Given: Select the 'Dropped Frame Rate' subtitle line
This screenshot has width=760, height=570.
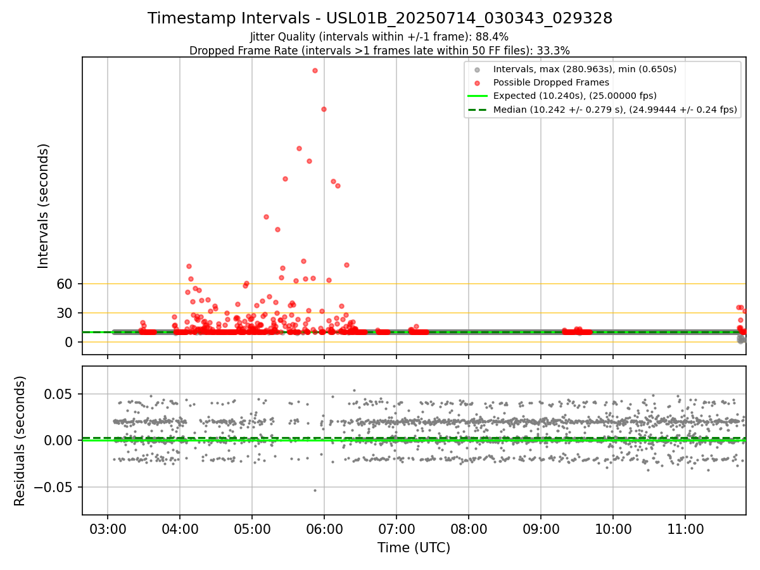Looking at the screenshot, I should click(379, 51).
